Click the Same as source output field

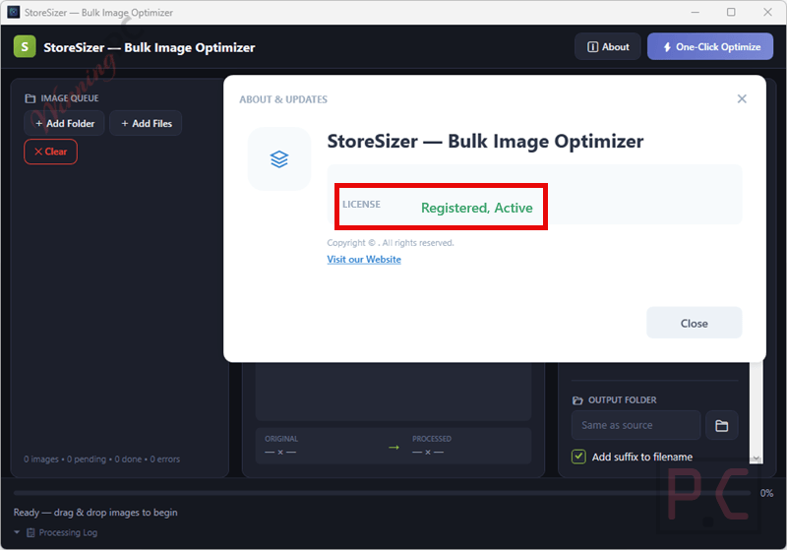click(636, 426)
